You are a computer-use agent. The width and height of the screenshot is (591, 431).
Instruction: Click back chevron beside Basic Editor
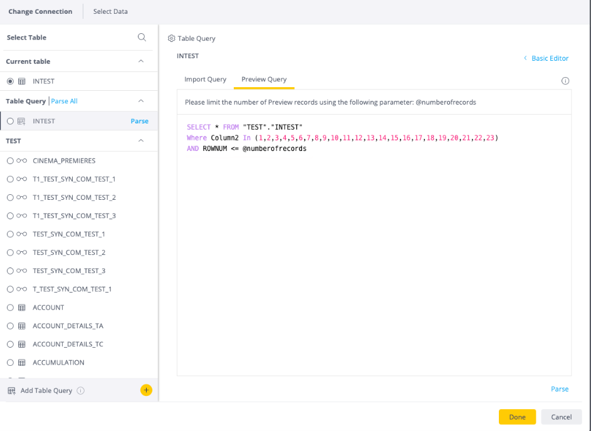[x=525, y=58]
